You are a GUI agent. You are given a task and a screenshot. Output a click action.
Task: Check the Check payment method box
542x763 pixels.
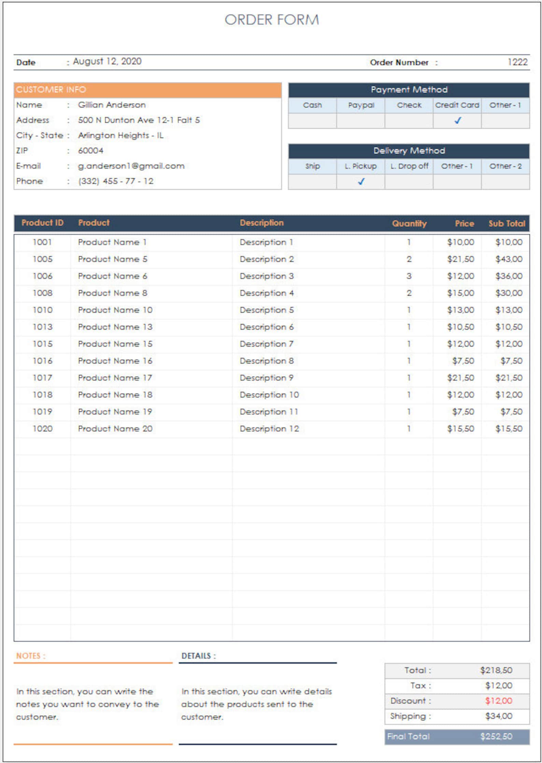point(409,121)
